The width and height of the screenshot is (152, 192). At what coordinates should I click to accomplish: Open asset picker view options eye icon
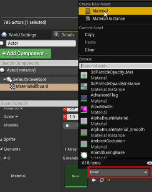click(149, 163)
